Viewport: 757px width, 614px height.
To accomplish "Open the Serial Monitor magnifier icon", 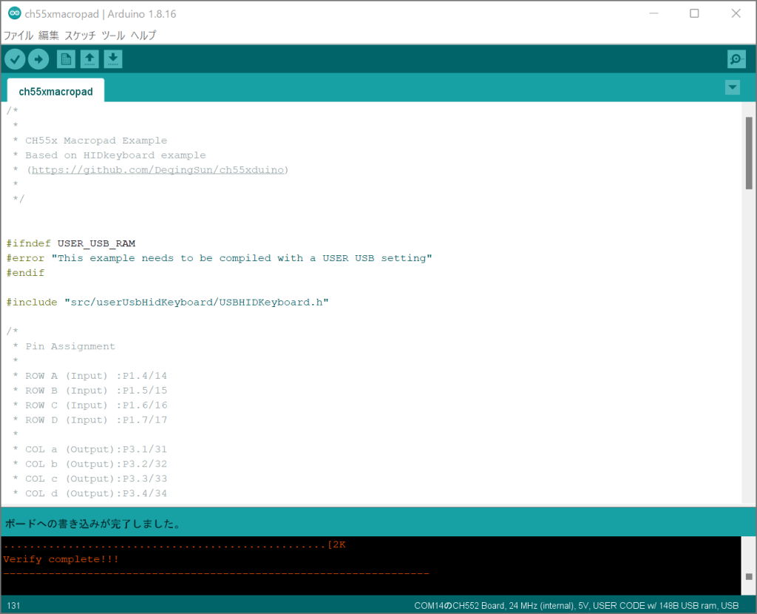I will click(x=736, y=59).
